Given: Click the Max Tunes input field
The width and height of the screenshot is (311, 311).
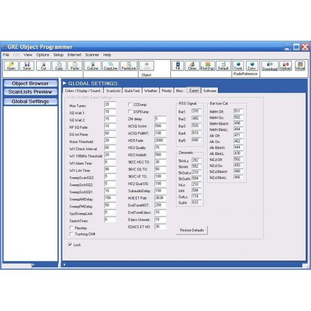Looking at the screenshot, I should [110, 105].
